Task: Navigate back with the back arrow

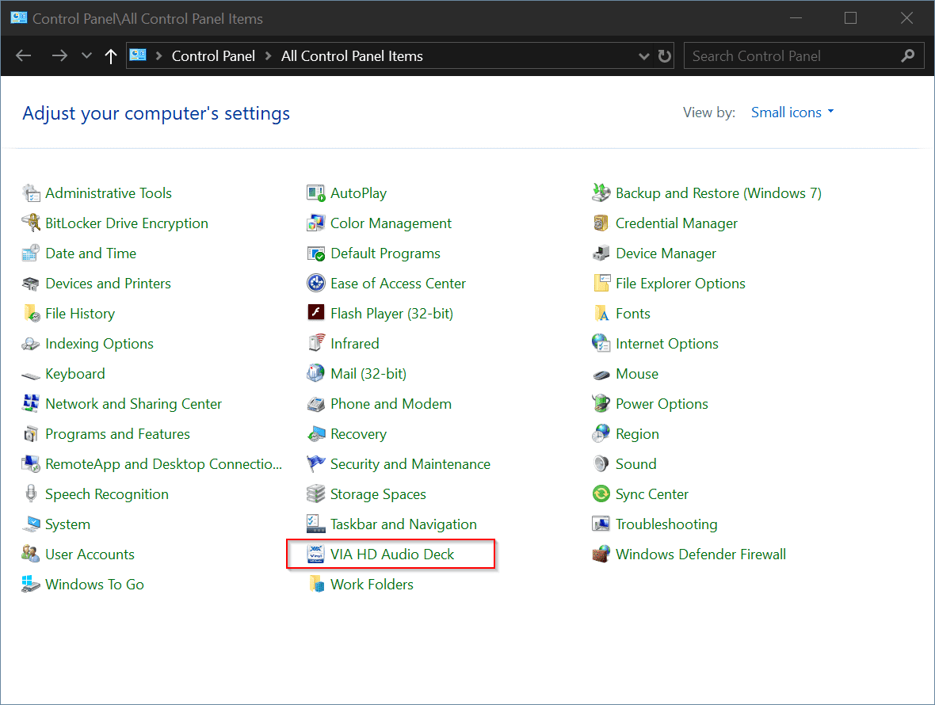Action: tap(24, 55)
